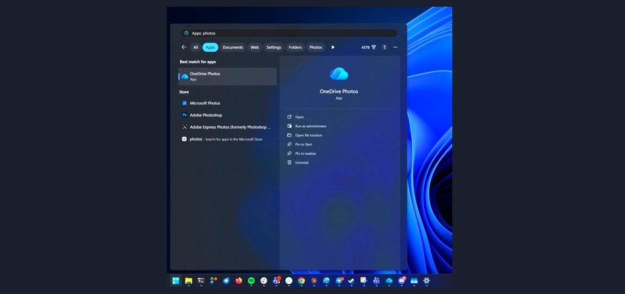Switch to the Folders filter tab
The width and height of the screenshot is (625, 294).
(295, 47)
